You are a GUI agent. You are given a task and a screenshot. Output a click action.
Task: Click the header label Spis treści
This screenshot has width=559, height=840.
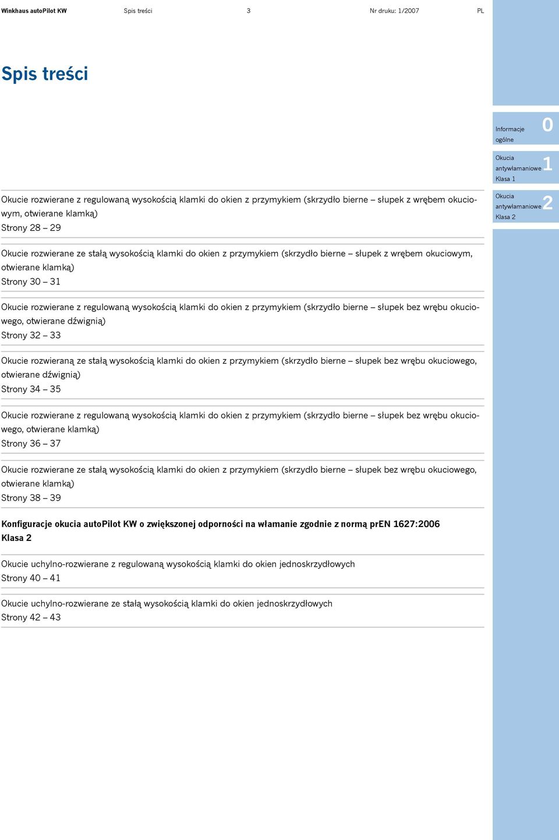click(138, 10)
